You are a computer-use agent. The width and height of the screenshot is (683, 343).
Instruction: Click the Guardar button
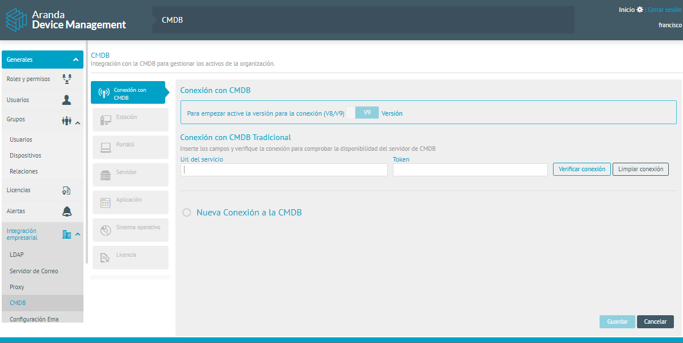coord(617,321)
